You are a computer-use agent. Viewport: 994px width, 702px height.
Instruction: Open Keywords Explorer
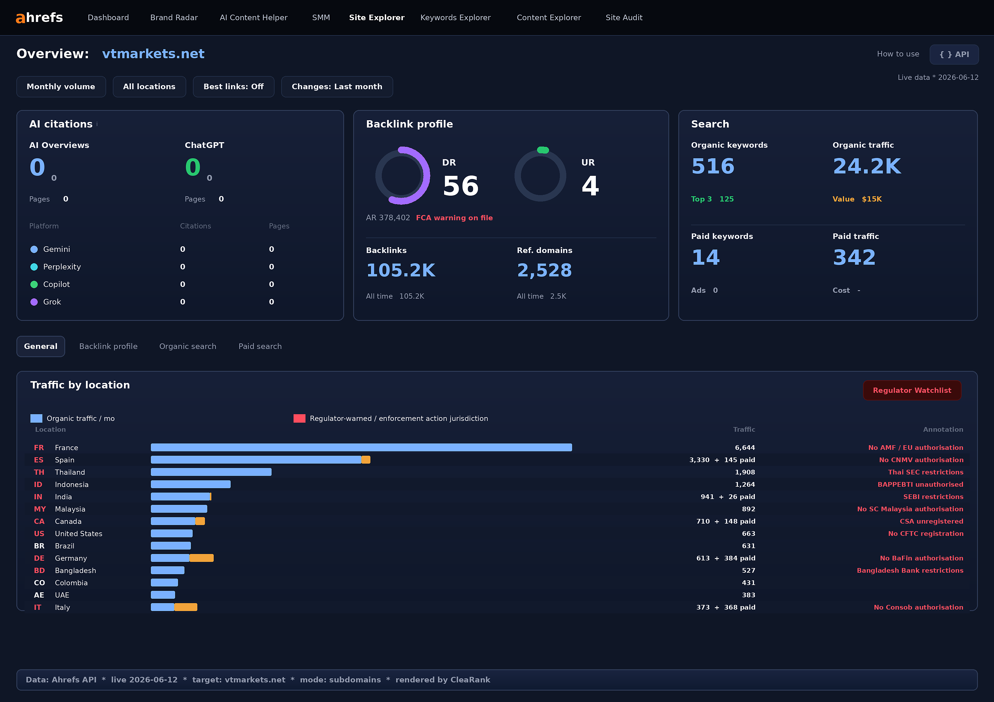[x=455, y=18]
